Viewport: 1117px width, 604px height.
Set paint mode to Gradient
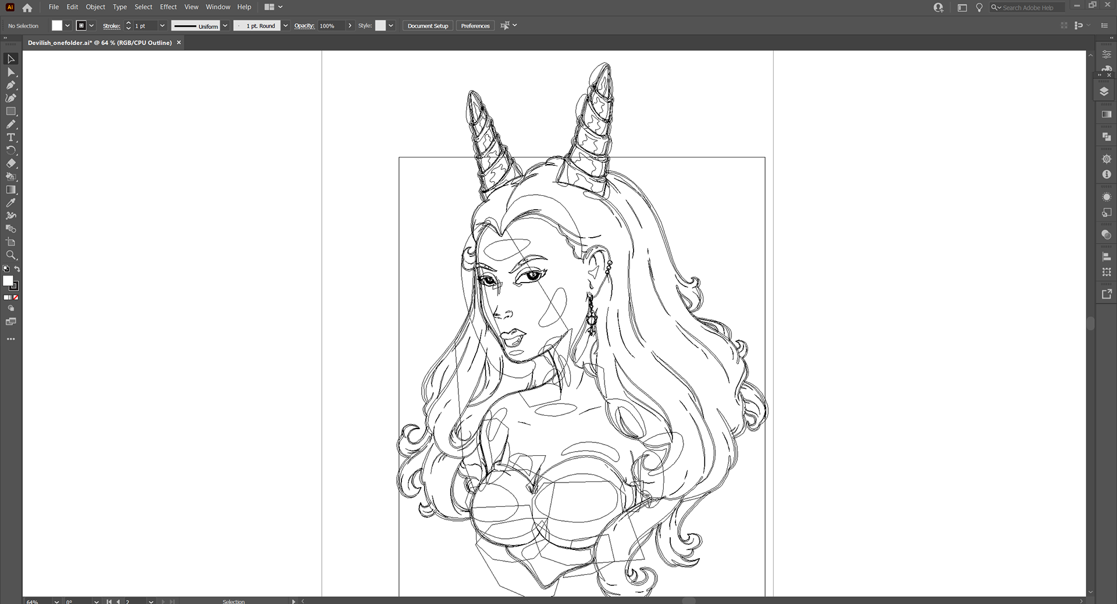(x=10, y=297)
